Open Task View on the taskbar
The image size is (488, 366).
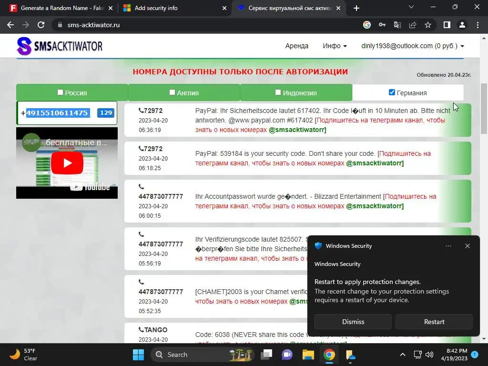[x=266, y=355]
